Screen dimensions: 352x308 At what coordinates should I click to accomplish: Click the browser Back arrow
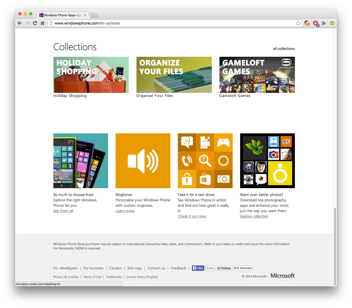pyautogui.click(x=20, y=23)
